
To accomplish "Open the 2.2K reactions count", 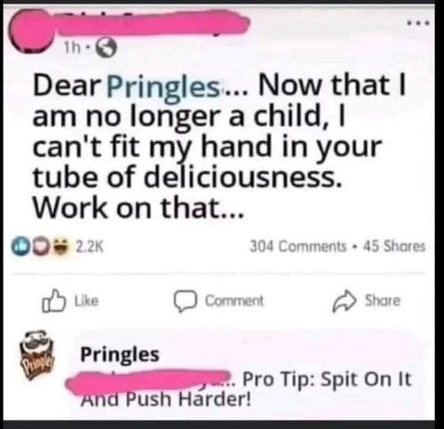I will 90,246.
